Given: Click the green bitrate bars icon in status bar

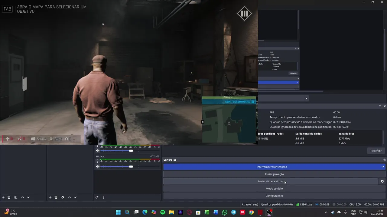Looking at the screenshot, I should pos(297,204).
